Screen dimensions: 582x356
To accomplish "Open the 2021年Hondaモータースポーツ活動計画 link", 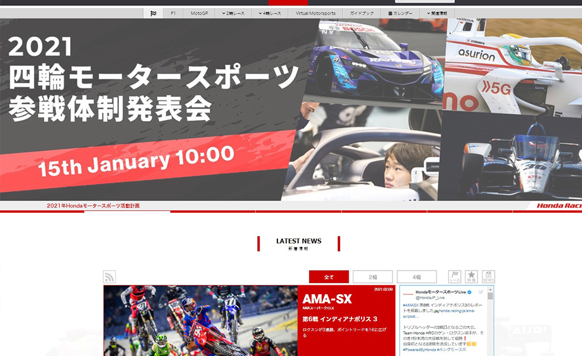I will pyautogui.click(x=93, y=206).
